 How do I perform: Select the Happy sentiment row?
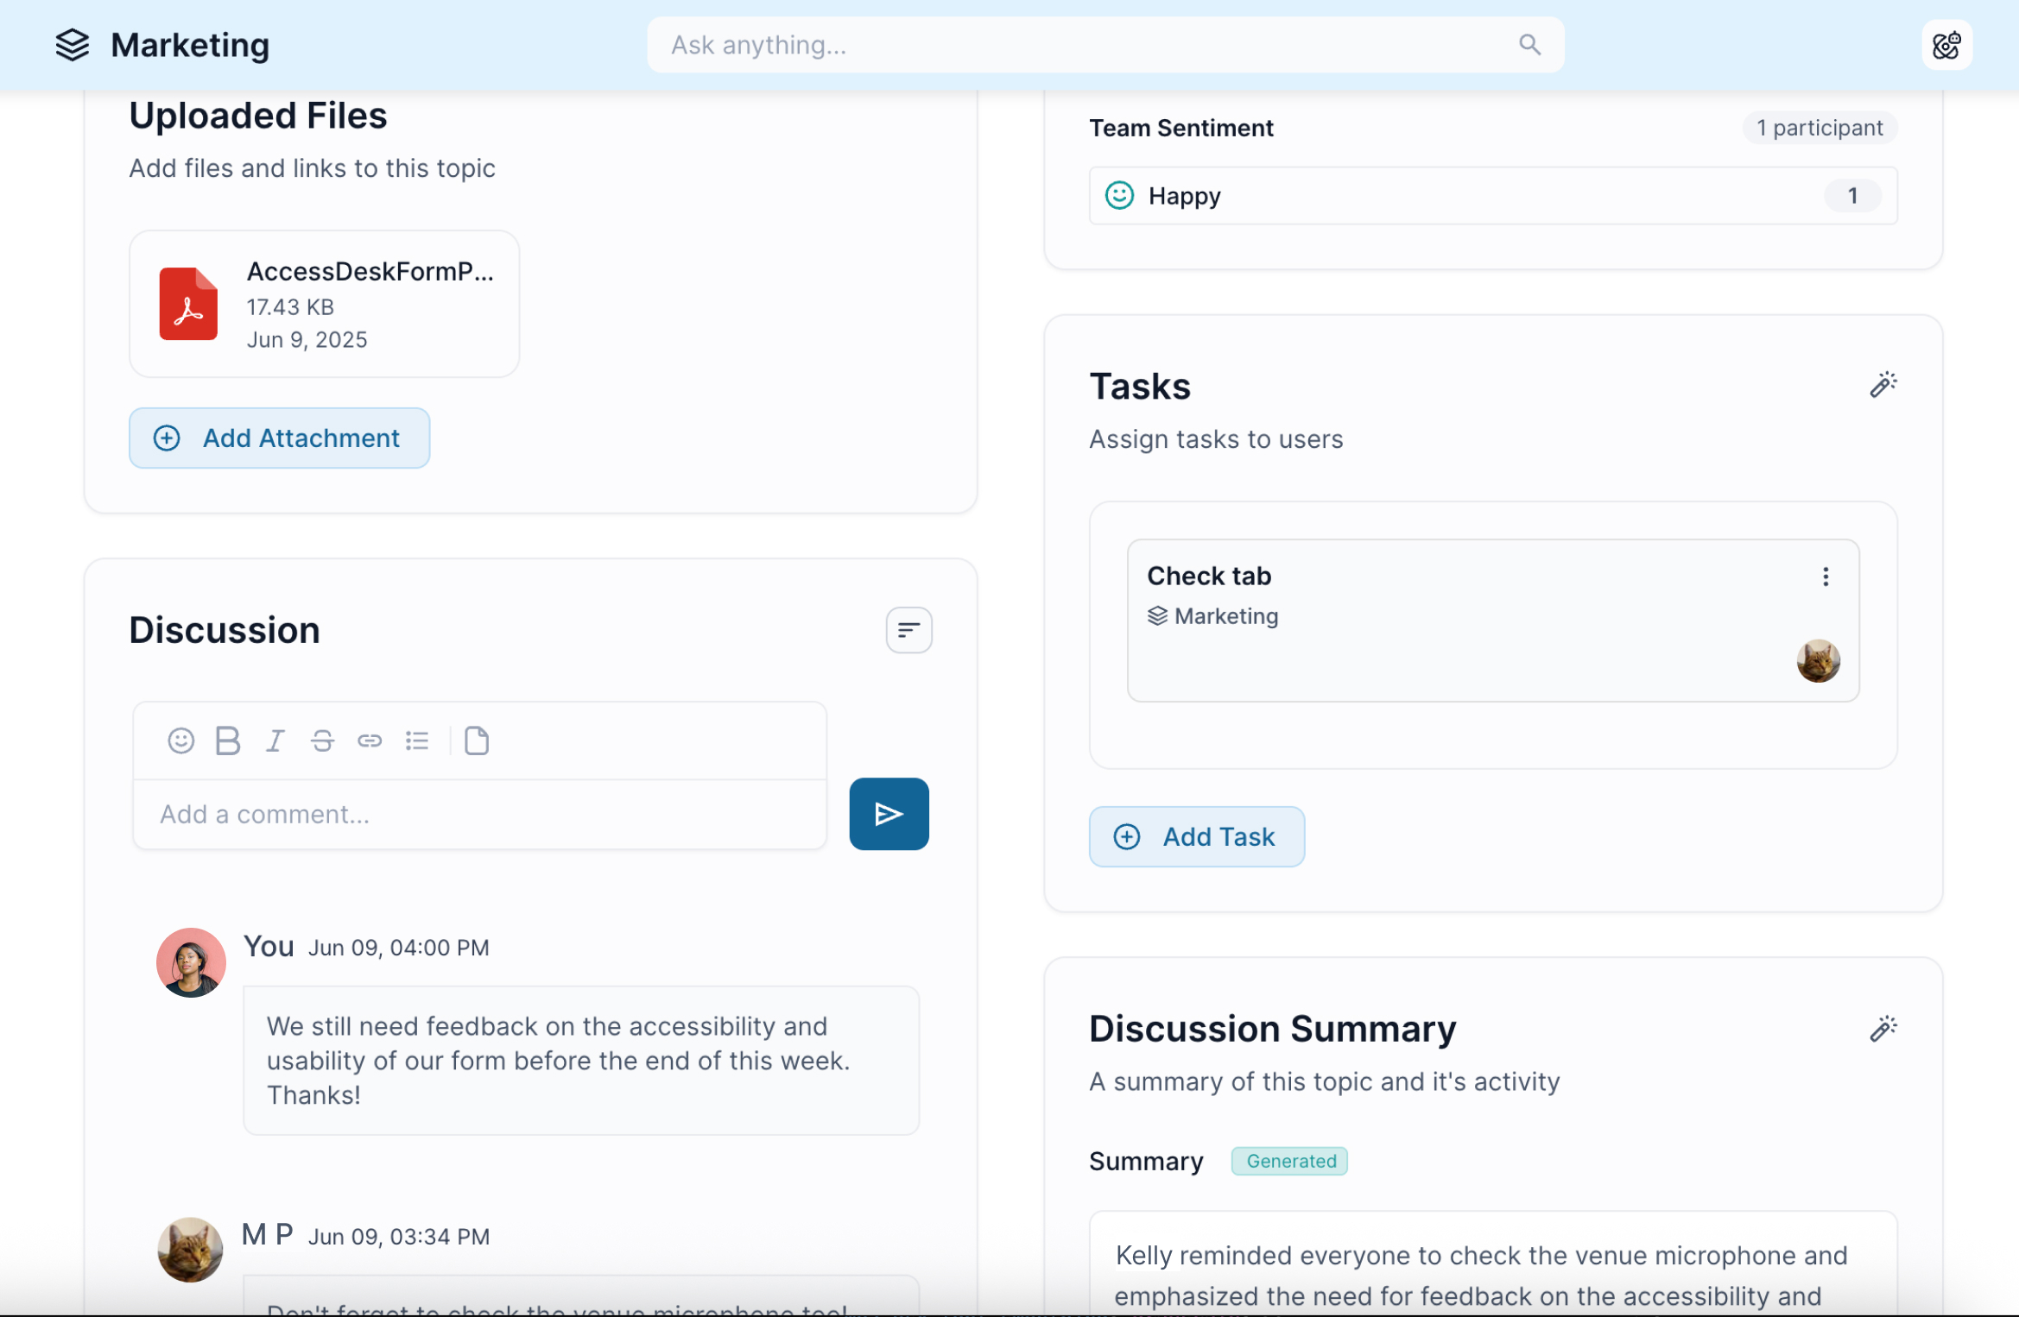pyautogui.click(x=1493, y=196)
